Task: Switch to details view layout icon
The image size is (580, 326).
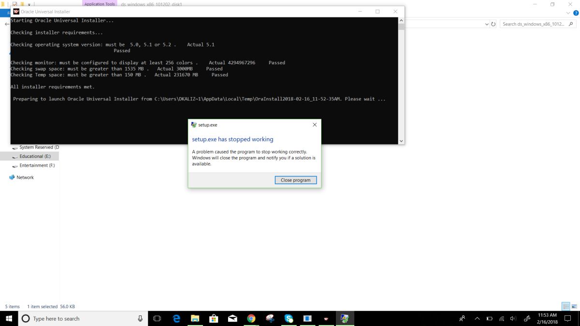Action: [x=566, y=306]
